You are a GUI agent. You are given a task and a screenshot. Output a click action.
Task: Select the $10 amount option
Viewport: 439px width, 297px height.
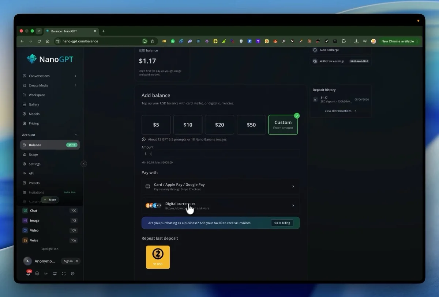188,125
